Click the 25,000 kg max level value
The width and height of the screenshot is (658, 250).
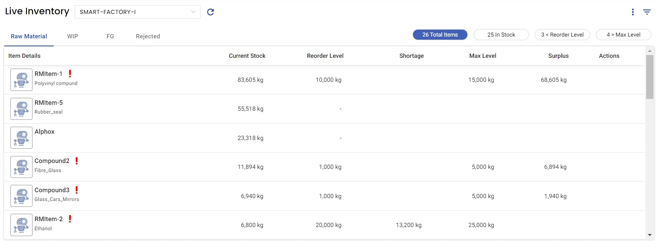coord(481,225)
